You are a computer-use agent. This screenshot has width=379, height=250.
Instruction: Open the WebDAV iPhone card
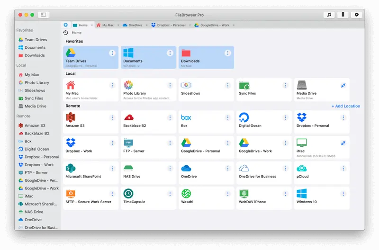pos(264,198)
